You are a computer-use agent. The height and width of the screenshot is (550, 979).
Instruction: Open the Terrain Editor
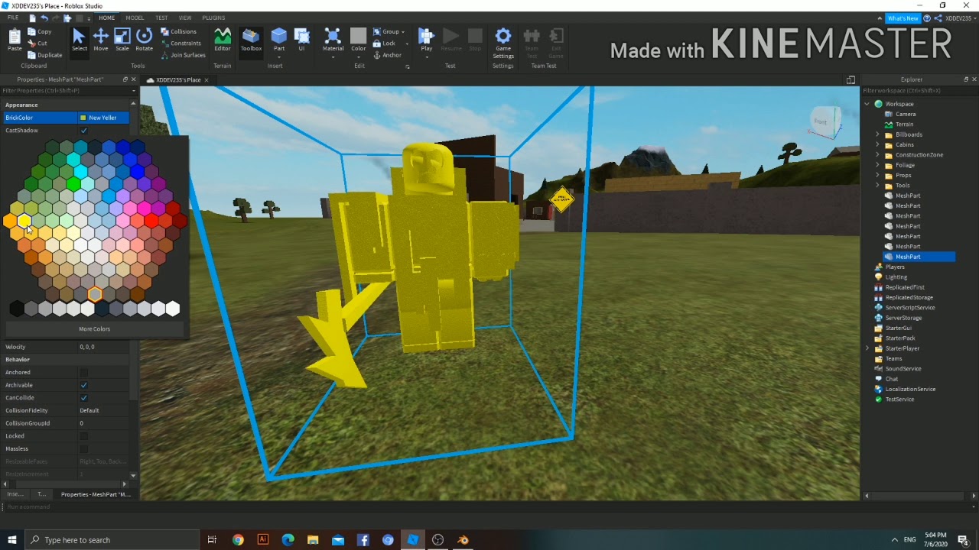pyautogui.click(x=223, y=40)
